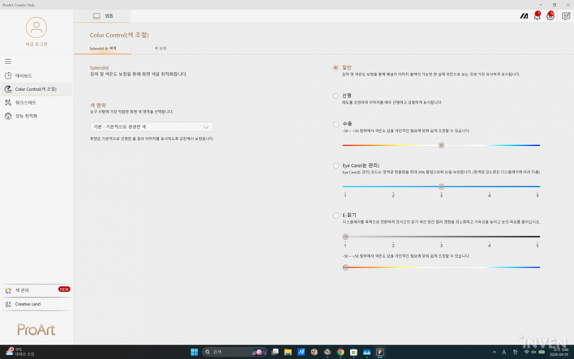Expand the 색 영역 color gamut dropdown
Screen dimensions: 574x359
coord(152,127)
